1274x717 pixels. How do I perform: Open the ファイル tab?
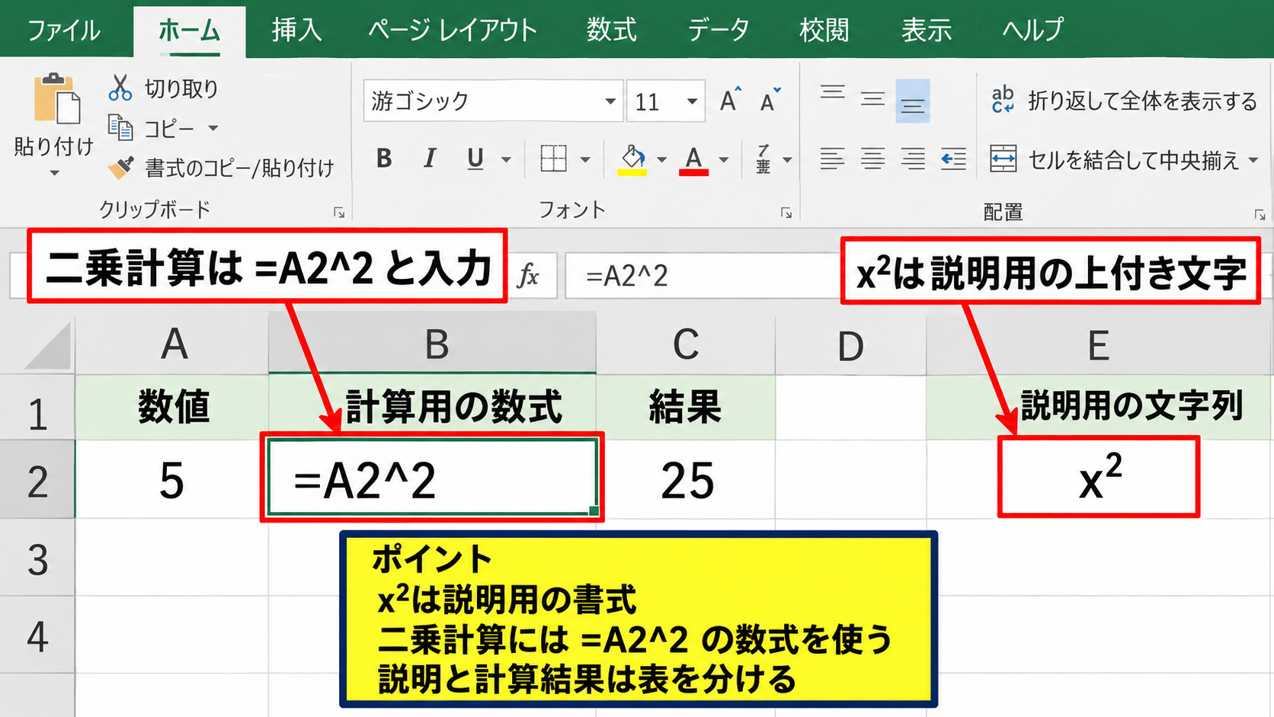[64, 30]
